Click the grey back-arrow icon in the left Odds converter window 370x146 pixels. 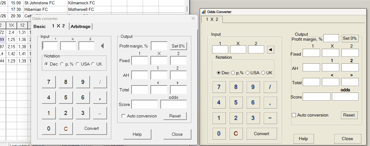click(102, 46)
